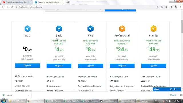Screen dimensions: 183x103
Task: Click the Plus plan hexagon icon
Action: pyautogui.click(x=90, y=29)
